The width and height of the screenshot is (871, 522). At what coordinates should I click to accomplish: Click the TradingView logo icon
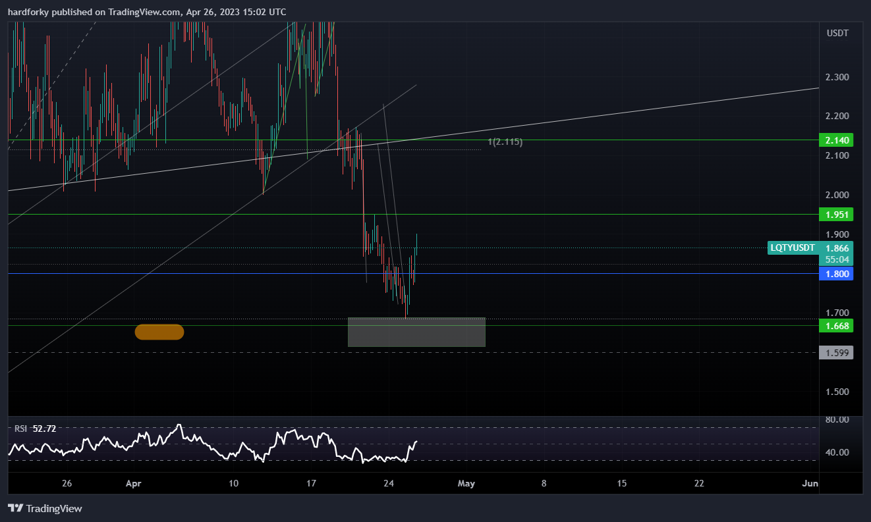point(16,508)
